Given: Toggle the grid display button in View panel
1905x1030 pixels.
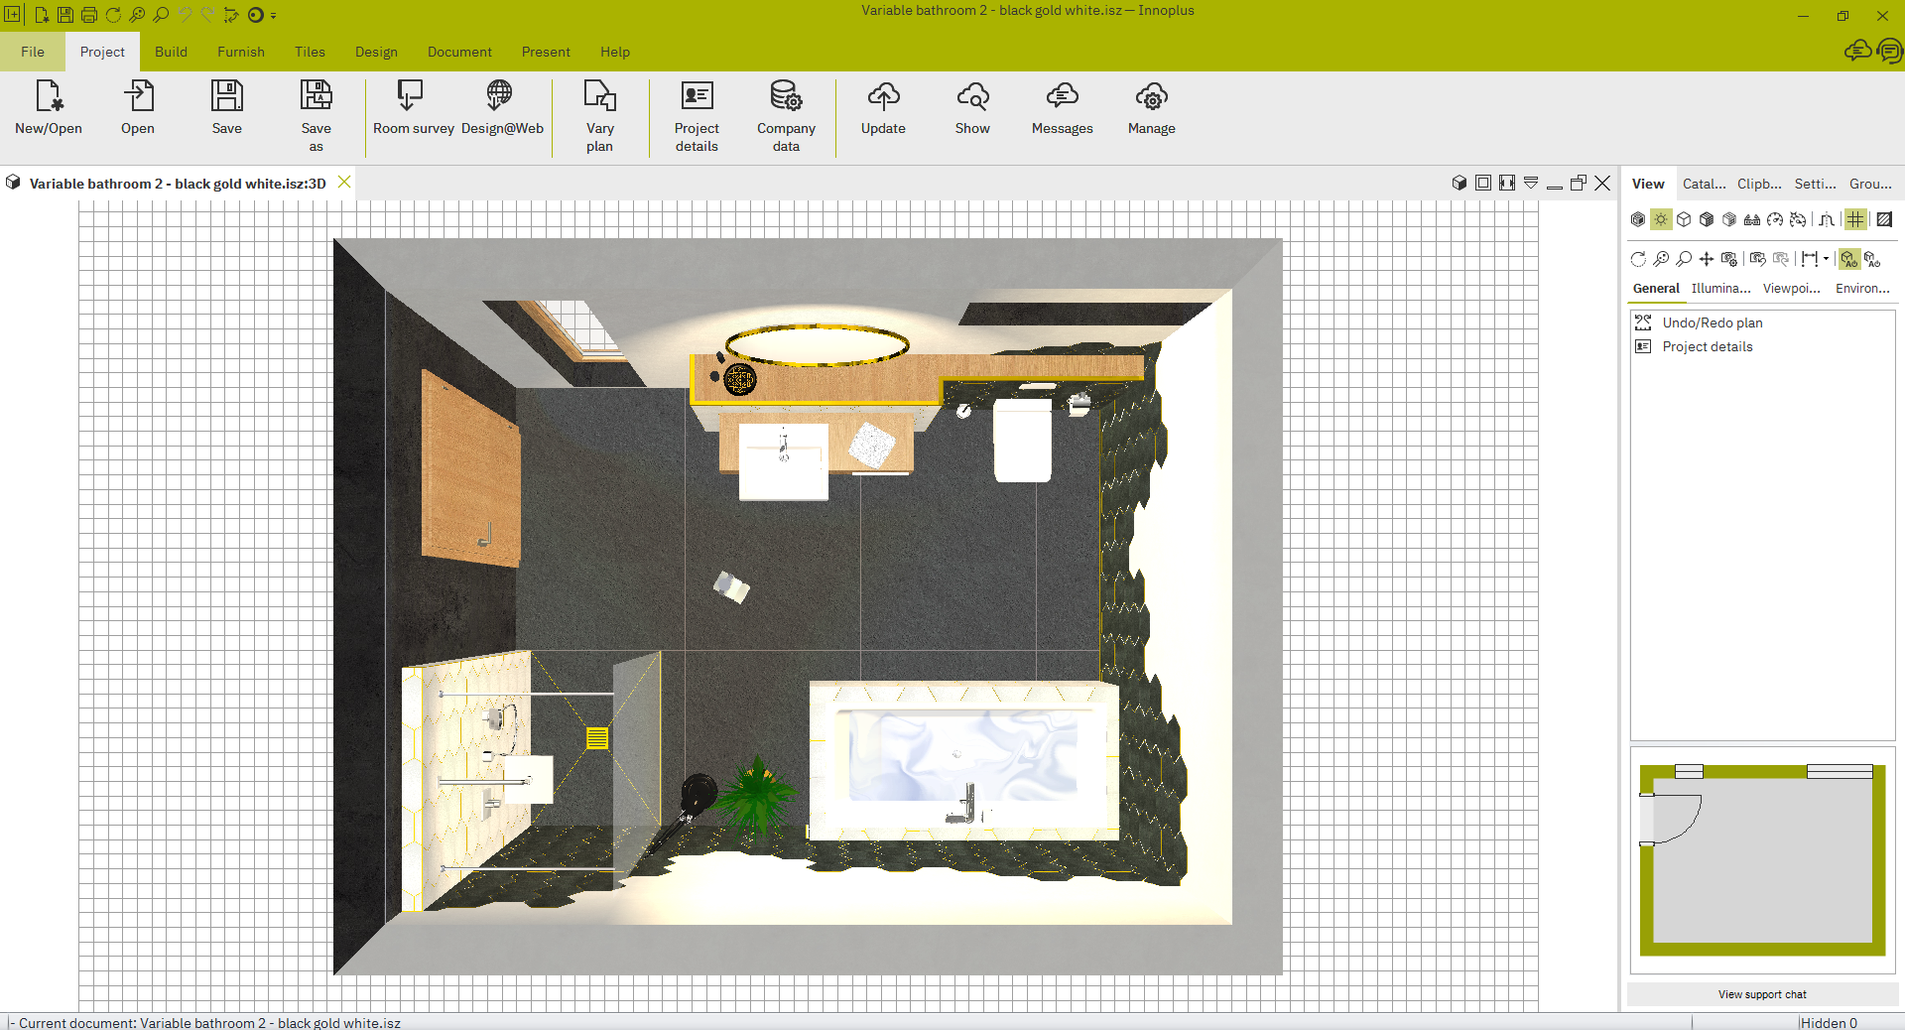Looking at the screenshot, I should (1855, 219).
